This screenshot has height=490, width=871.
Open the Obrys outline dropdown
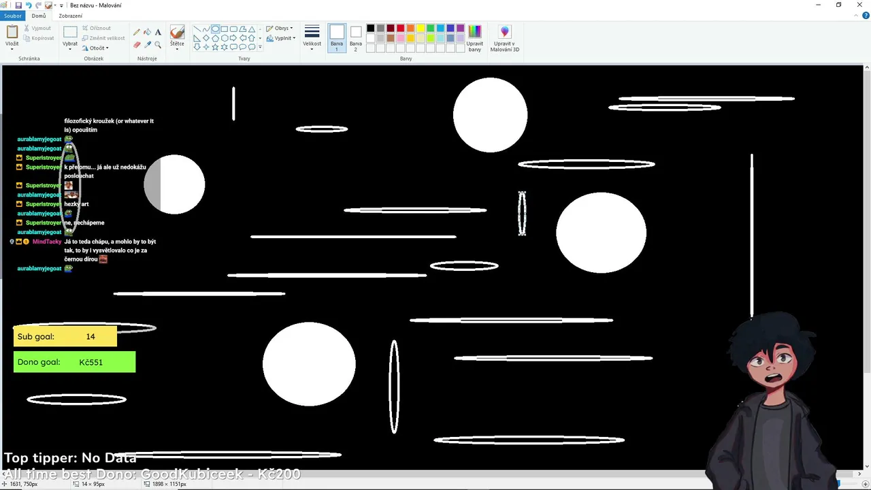(280, 29)
